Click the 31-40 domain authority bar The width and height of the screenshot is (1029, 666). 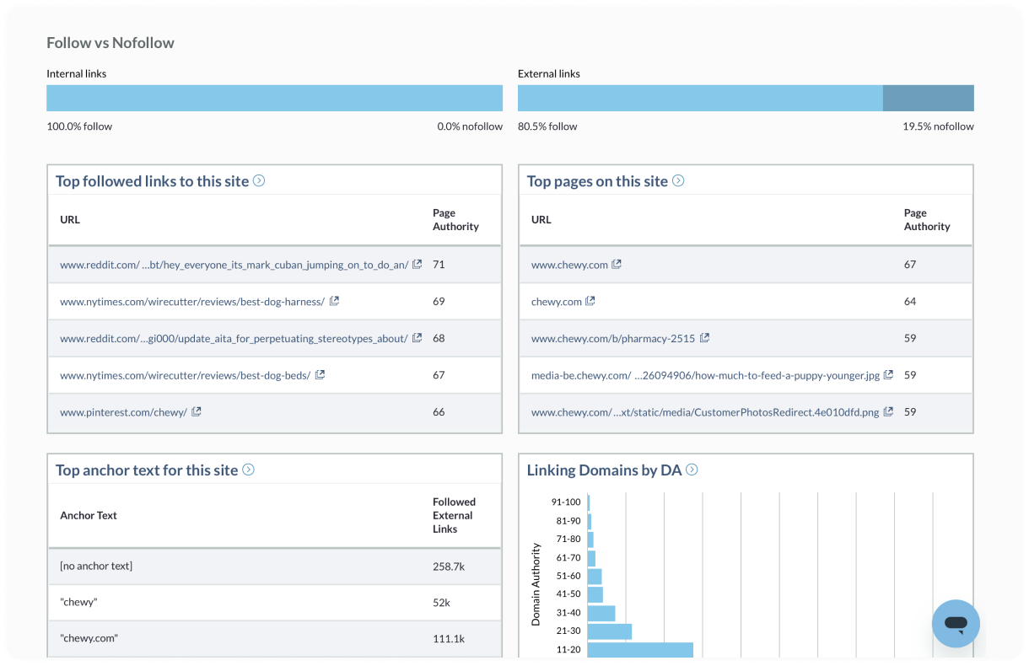(601, 613)
